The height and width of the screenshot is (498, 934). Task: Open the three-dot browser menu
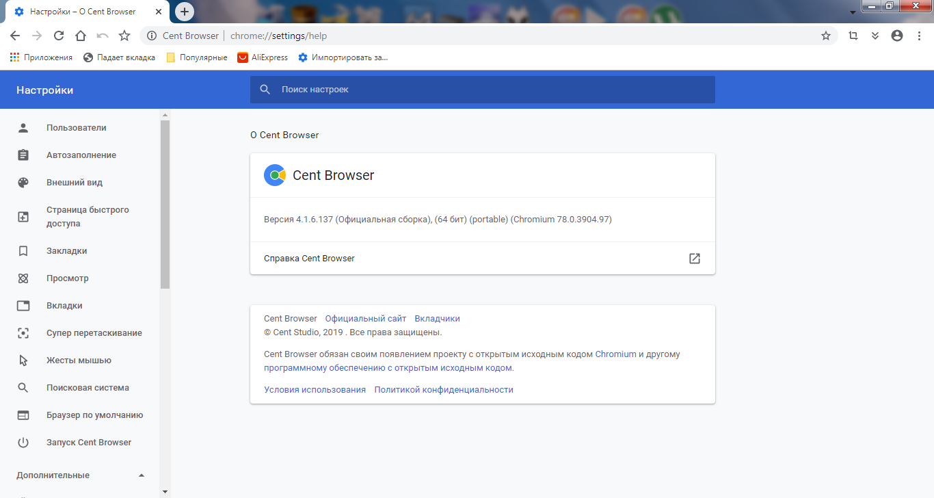(x=919, y=36)
